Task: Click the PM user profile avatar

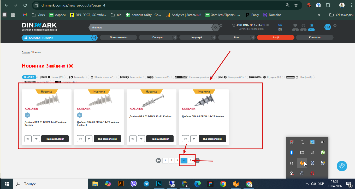Action: tap(327, 27)
